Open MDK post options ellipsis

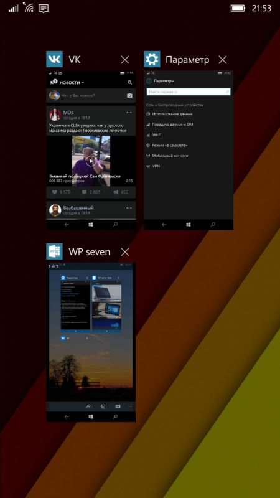(129, 113)
